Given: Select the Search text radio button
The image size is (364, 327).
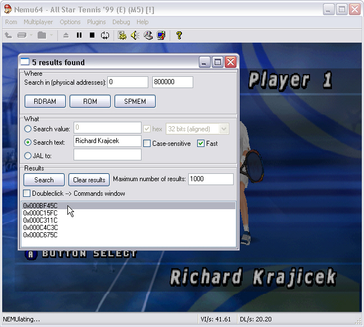Looking at the screenshot, I should pyautogui.click(x=28, y=142).
